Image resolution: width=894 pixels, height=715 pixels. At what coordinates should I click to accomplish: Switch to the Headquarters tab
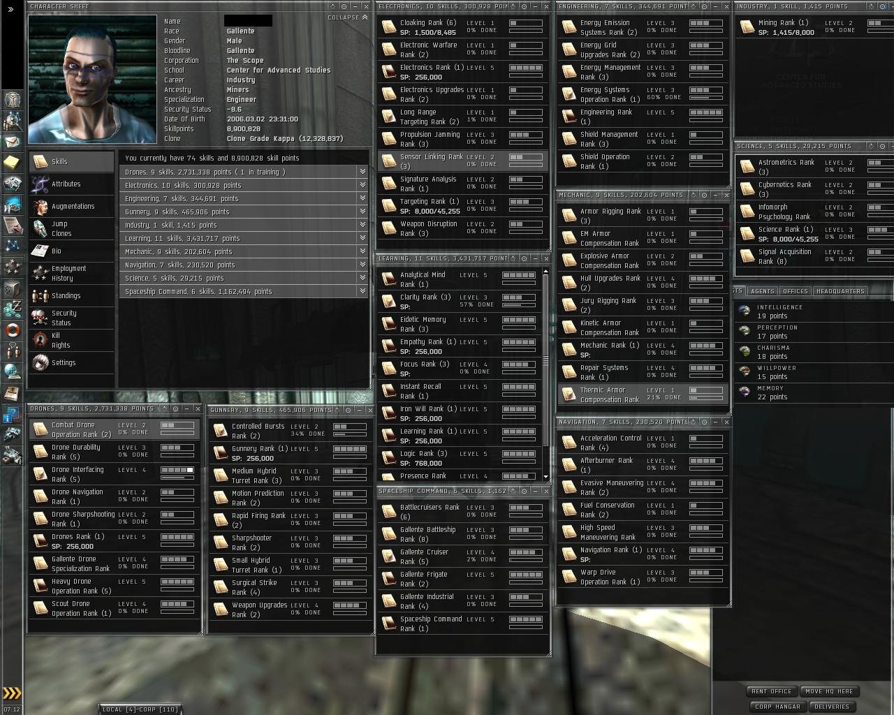click(x=840, y=291)
